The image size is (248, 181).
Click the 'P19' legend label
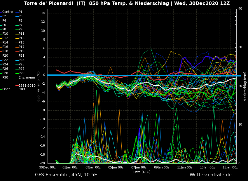pos(22,51)
